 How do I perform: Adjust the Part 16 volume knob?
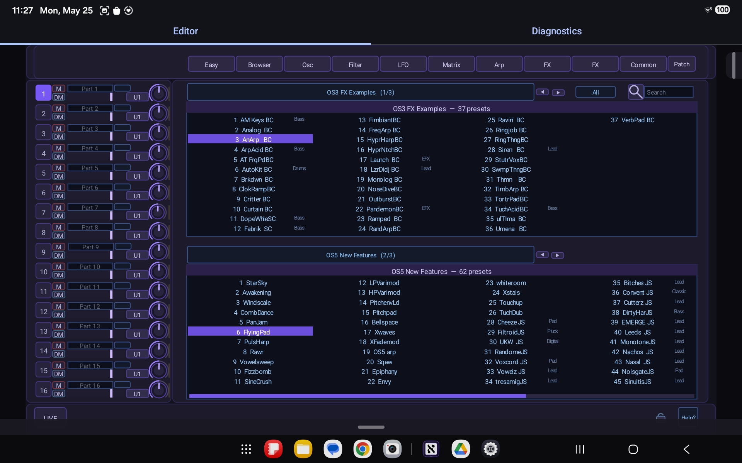[158, 390]
